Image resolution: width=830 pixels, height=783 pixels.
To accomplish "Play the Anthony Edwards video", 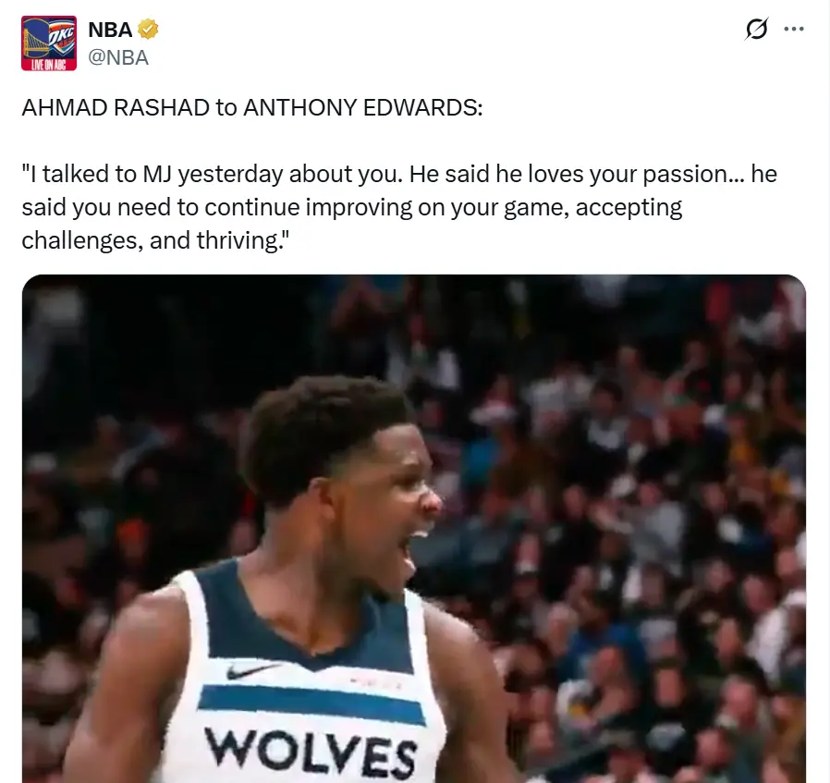I will (x=414, y=529).
